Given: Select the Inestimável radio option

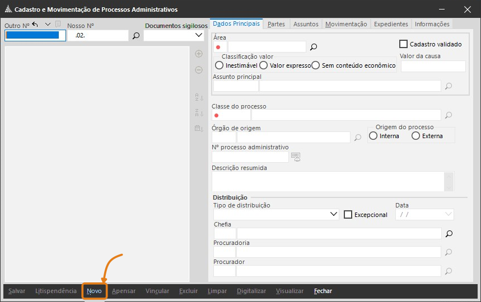Looking at the screenshot, I should coord(219,65).
